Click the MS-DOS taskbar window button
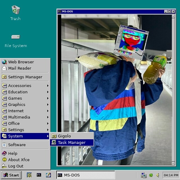The image size is (180, 180). (x=85, y=175)
